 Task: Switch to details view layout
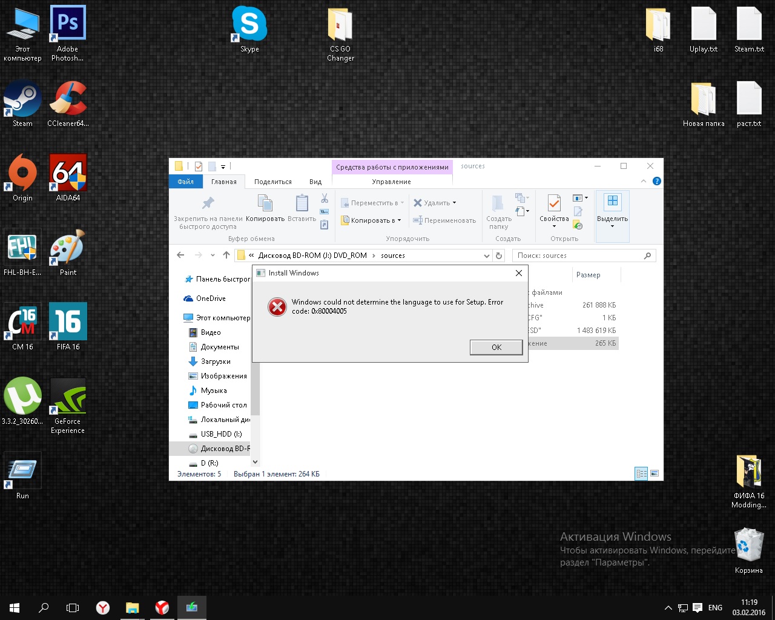click(x=641, y=473)
